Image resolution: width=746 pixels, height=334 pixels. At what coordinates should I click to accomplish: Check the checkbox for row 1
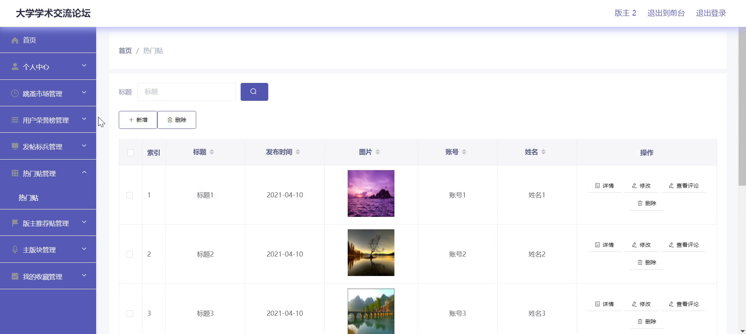click(130, 195)
